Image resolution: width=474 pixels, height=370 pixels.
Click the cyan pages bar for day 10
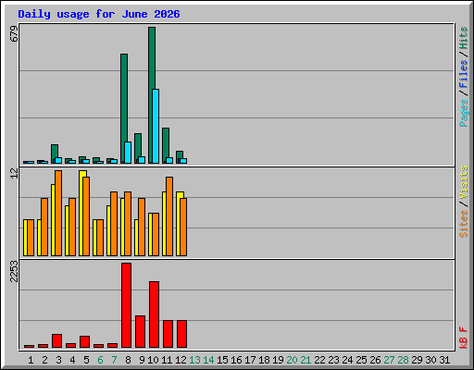[156, 127]
